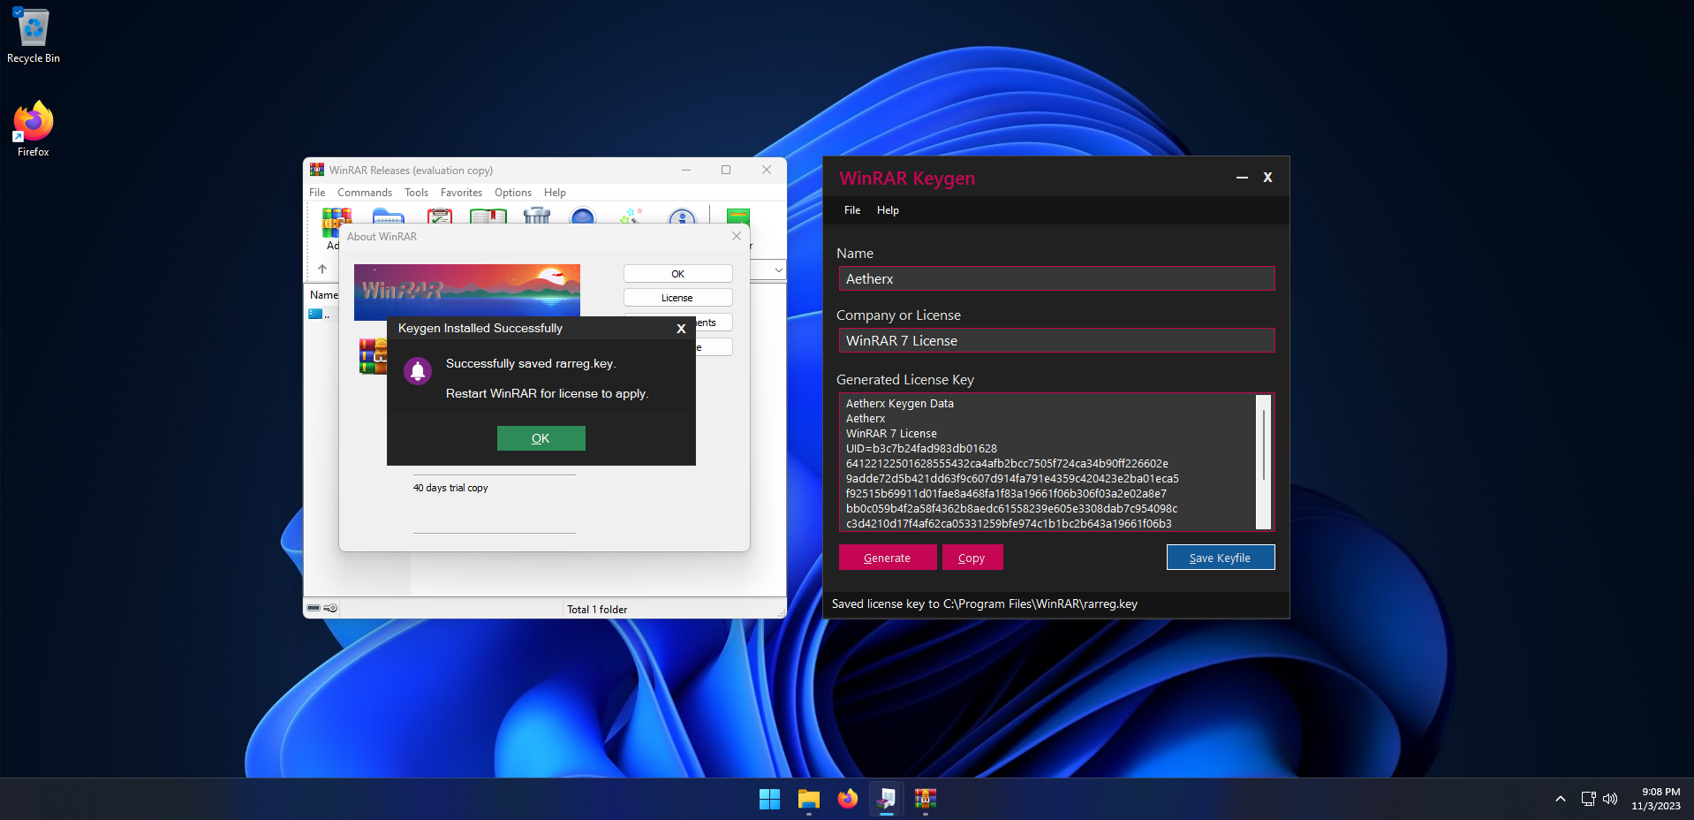Screen dimensions: 1694x820
Task: Click the License button in About WinRAR
Action: pyautogui.click(x=677, y=298)
